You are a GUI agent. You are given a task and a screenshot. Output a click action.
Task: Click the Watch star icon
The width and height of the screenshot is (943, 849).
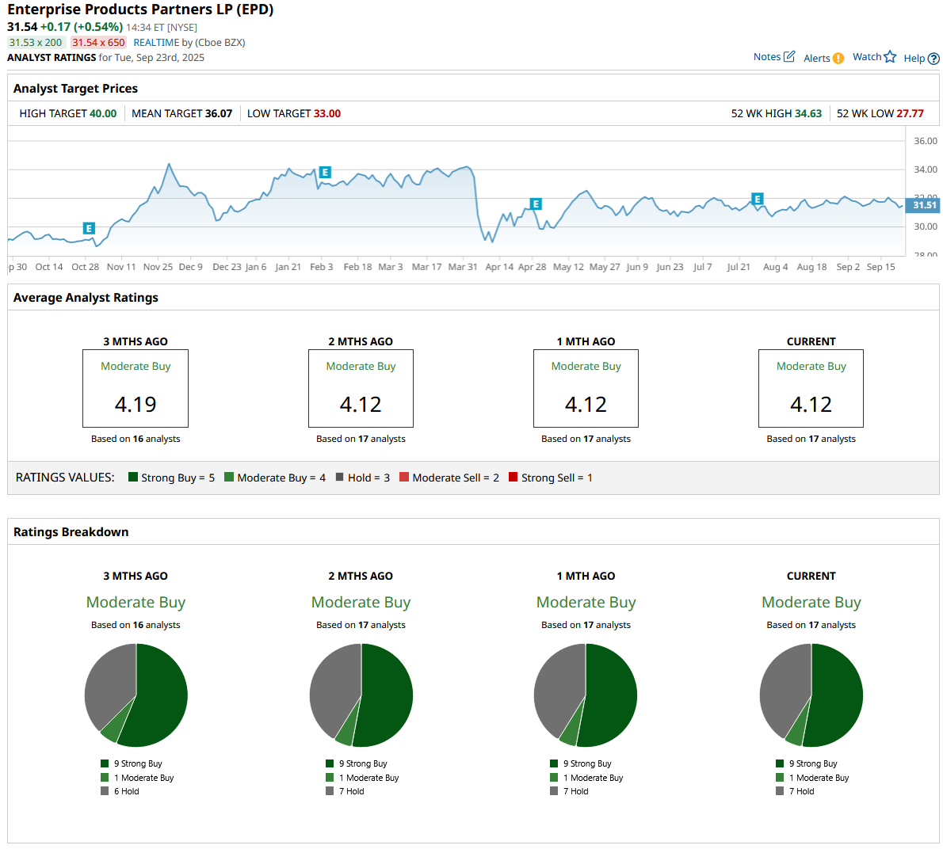pyautogui.click(x=890, y=57)
